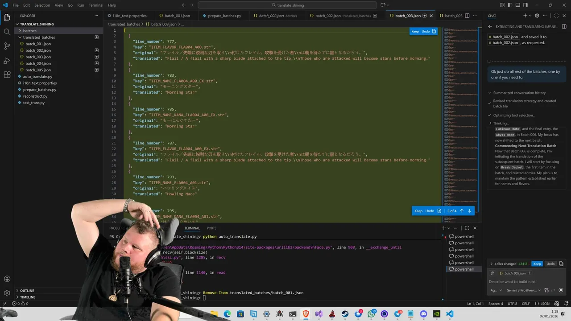
Task: Go back to chat sessions list arrow
Action: point(490,26)
